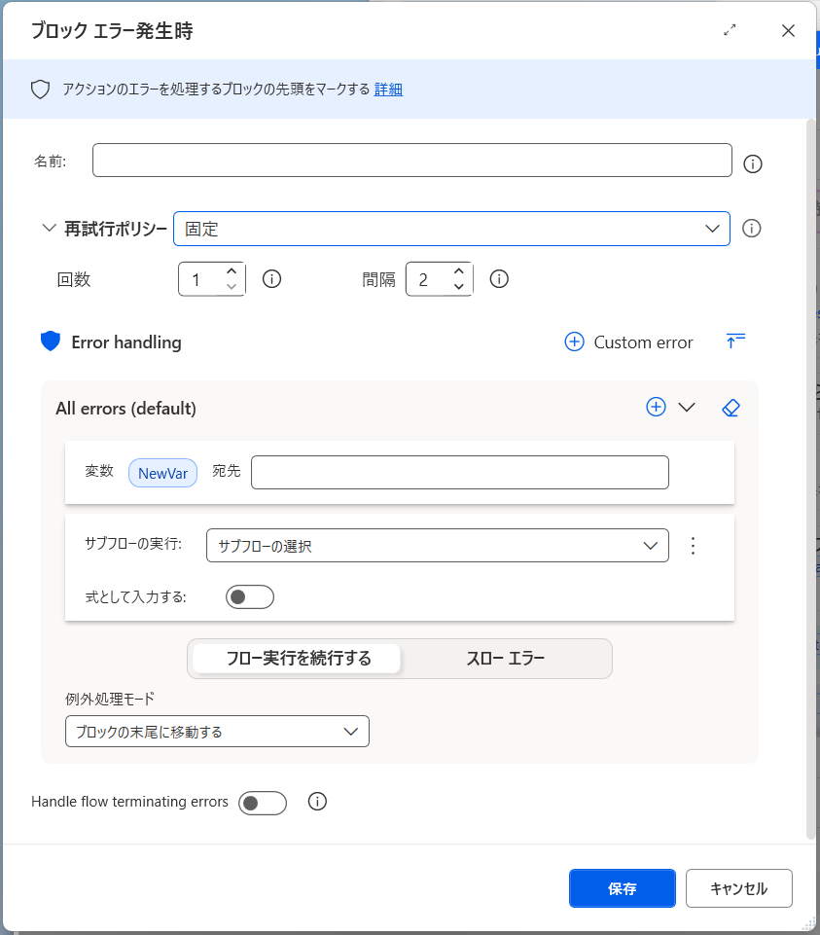
Task: Select the フロー実行を続行する tab
Action: point(298,659)
